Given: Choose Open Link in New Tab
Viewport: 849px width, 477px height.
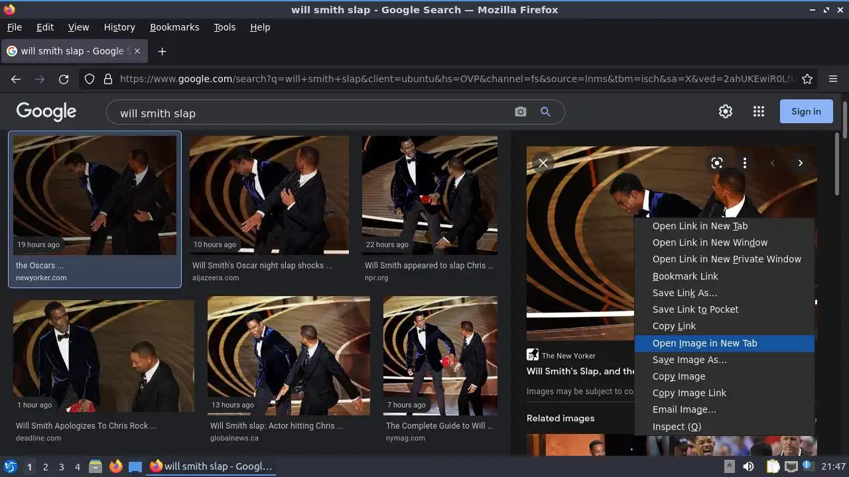Looking at the screenshot, I should pyautogui.click(x=724, y=226).
